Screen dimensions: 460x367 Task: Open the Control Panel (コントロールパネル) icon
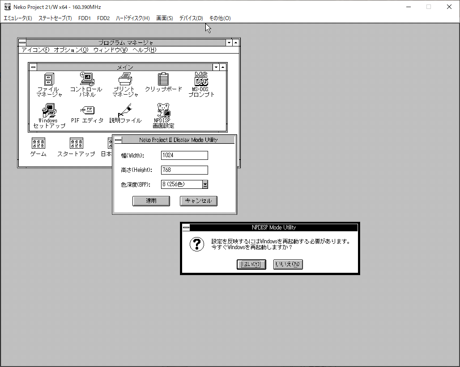(x=87, y=79)
